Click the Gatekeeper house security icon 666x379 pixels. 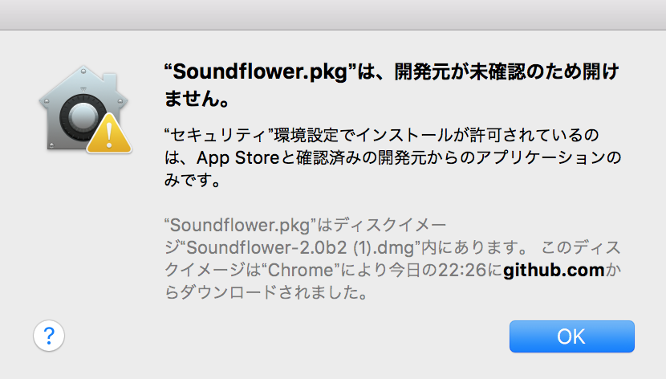[x=84, y=108]
